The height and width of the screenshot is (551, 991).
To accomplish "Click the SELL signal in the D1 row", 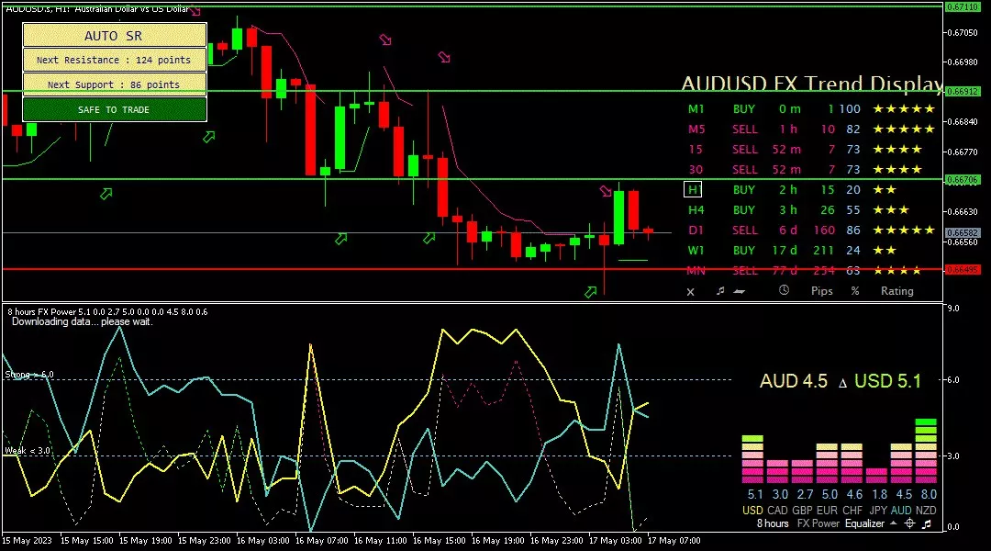I will coord(744,231).
